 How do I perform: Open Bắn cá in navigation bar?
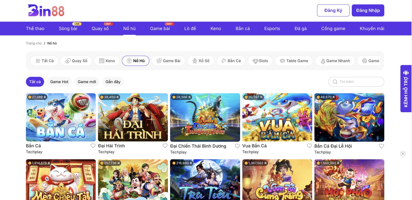click(x=243, y=29)
